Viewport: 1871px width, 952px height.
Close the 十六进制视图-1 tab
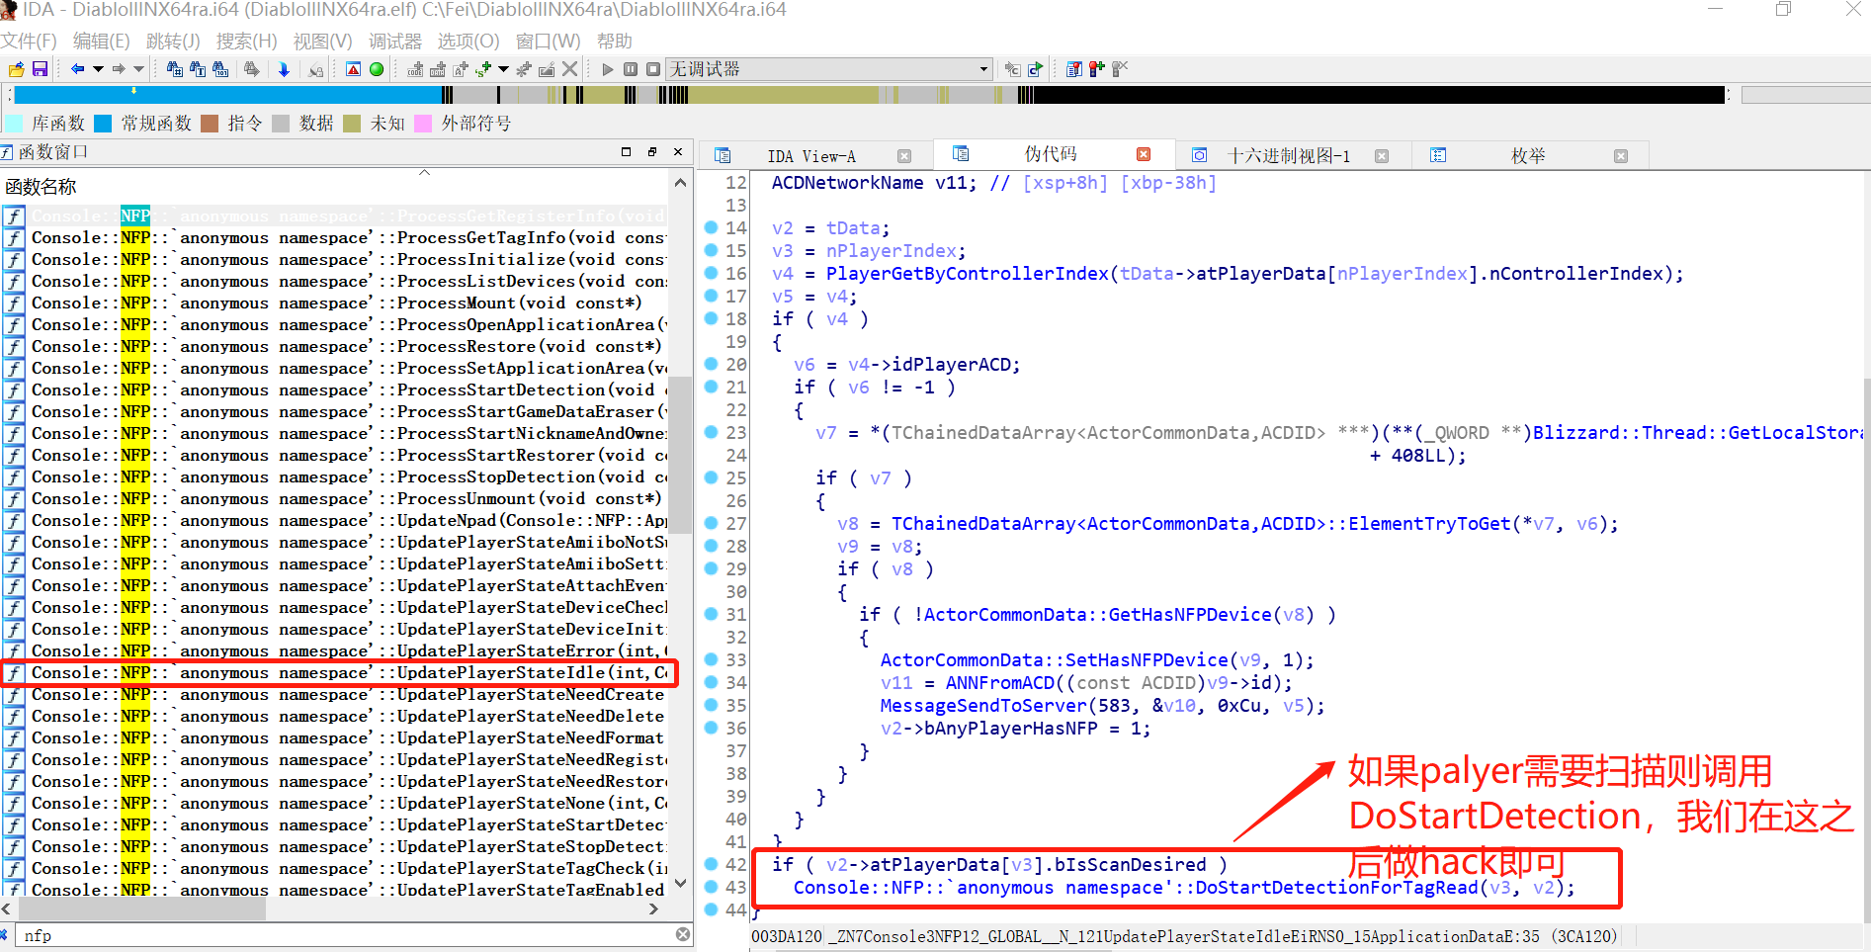point(1382,156)
